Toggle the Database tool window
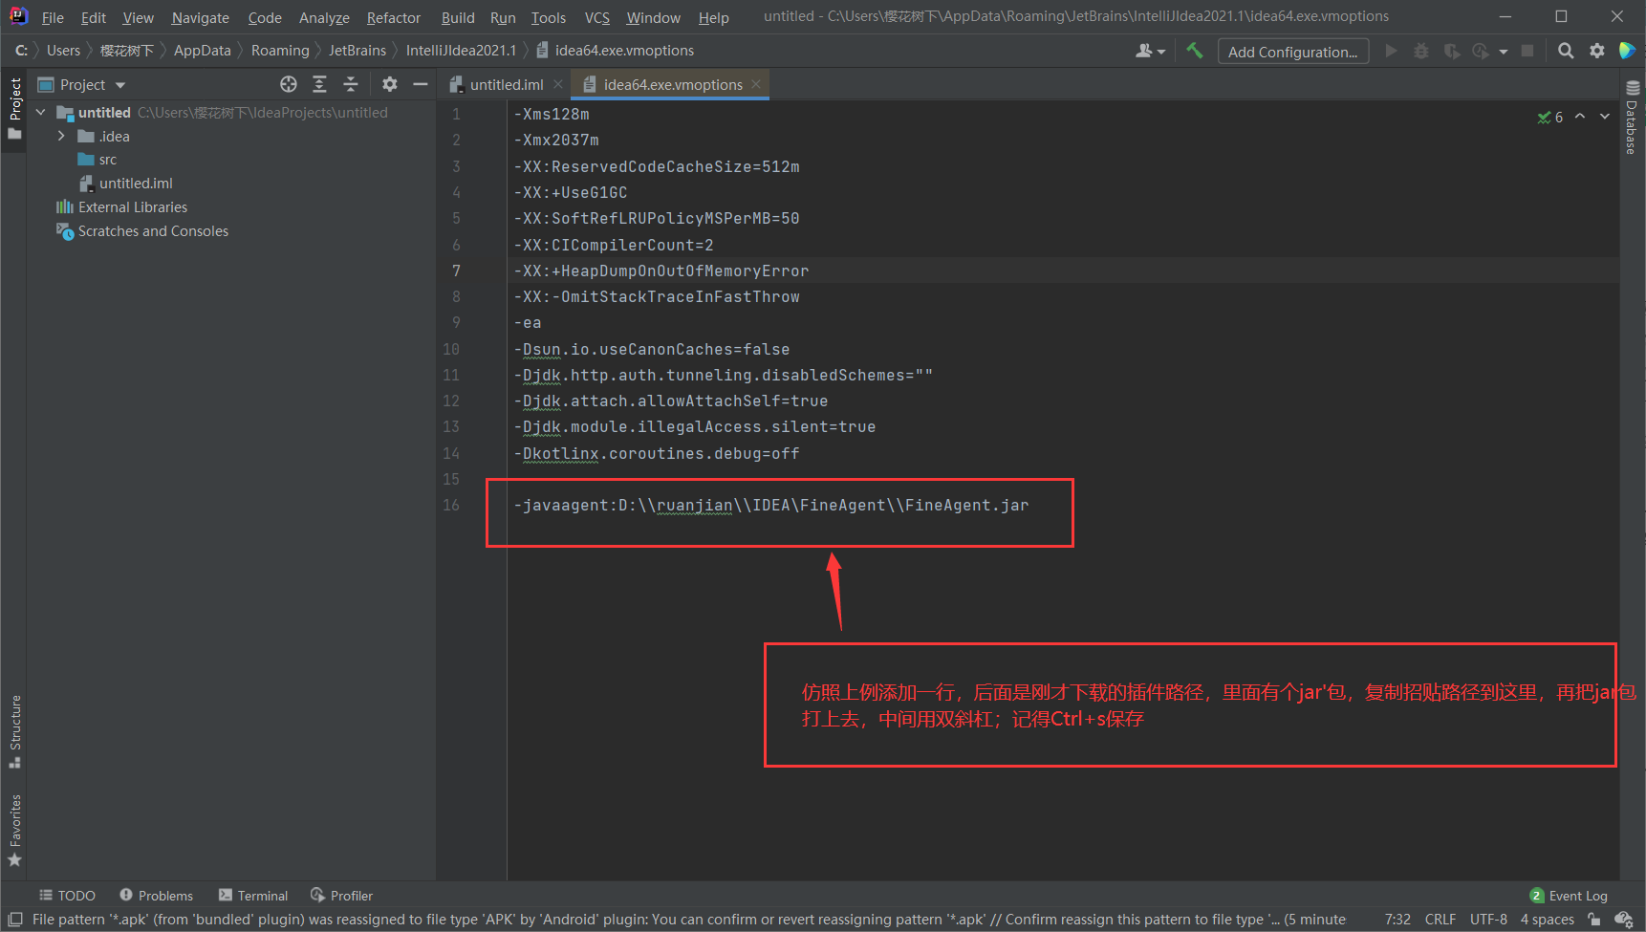 1632,117
